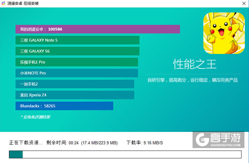Click the 下载率 9.16 MB/S readout
249x163 pixels.
coord(145,143)
